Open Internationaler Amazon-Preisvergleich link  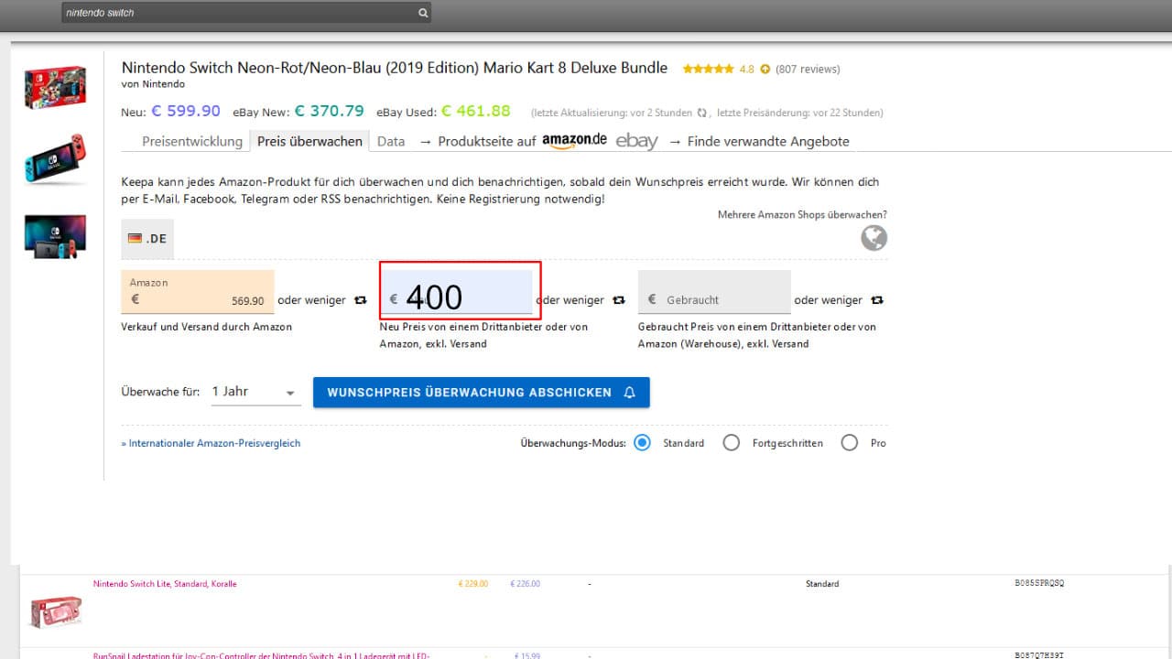click(211, 443)
